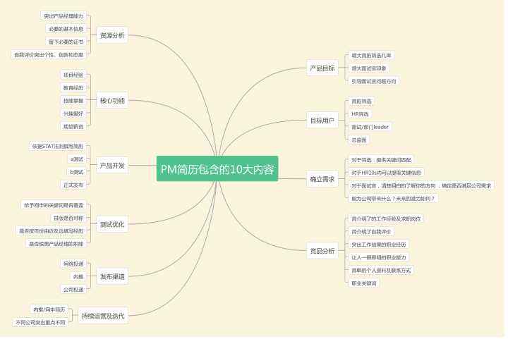
Task: Click the '总监面' subtopic
Action: 359,140
